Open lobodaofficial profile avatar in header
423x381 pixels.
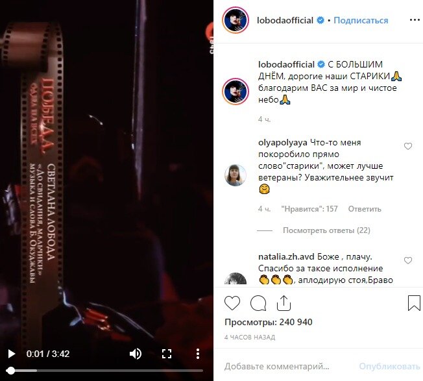click(236, 20)
